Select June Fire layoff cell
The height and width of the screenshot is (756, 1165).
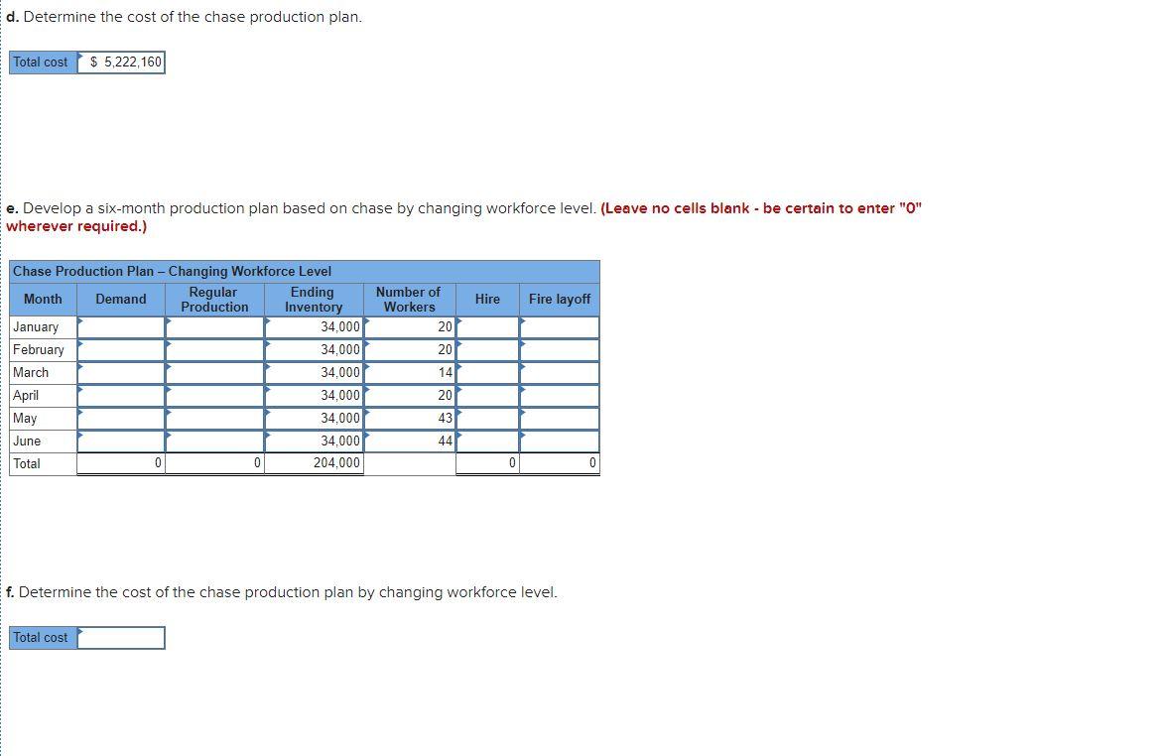point(560,441)
